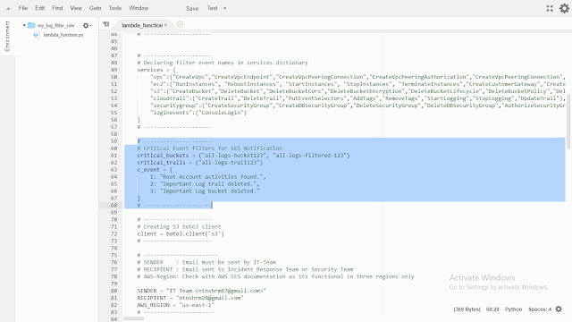Open IDE preferences gear icon
Viewport: 572px width, 322px height.
564,8
